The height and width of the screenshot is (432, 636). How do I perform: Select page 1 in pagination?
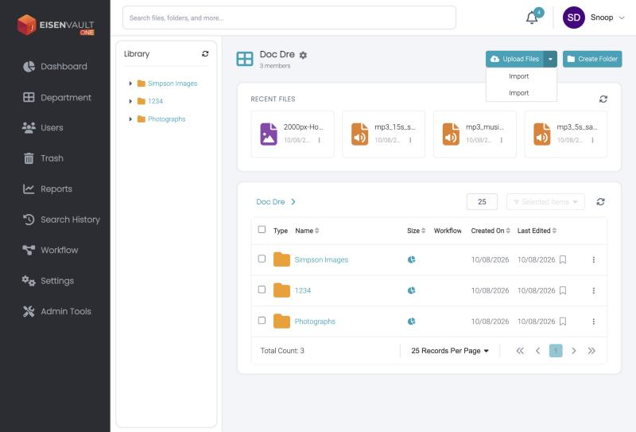(x=556, y=351)
